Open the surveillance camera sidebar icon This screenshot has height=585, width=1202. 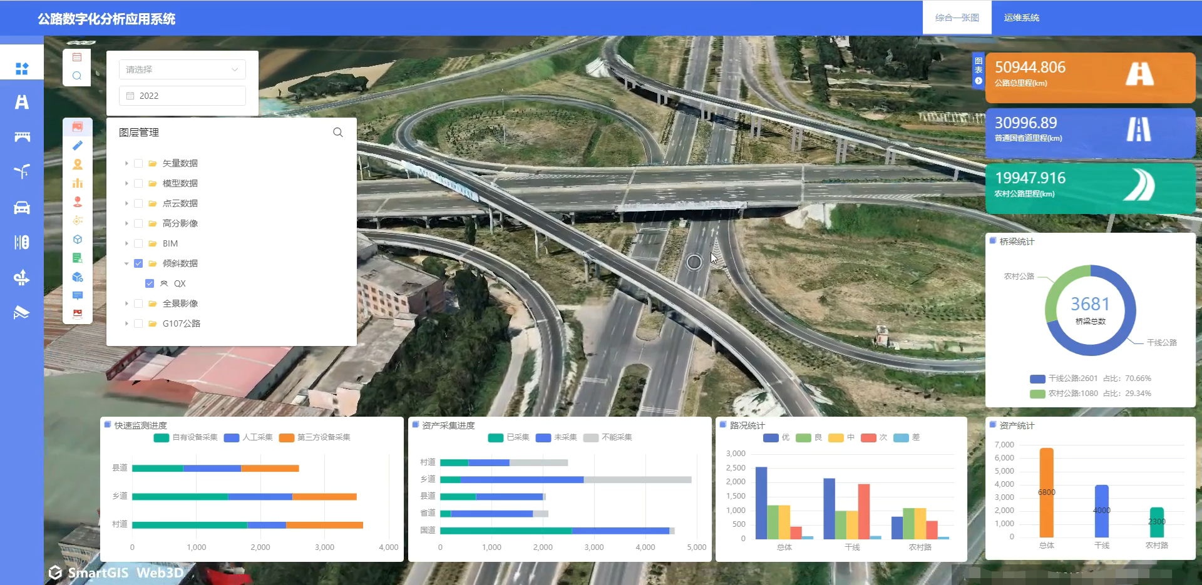pyautogui.click(x=22, y=312)
